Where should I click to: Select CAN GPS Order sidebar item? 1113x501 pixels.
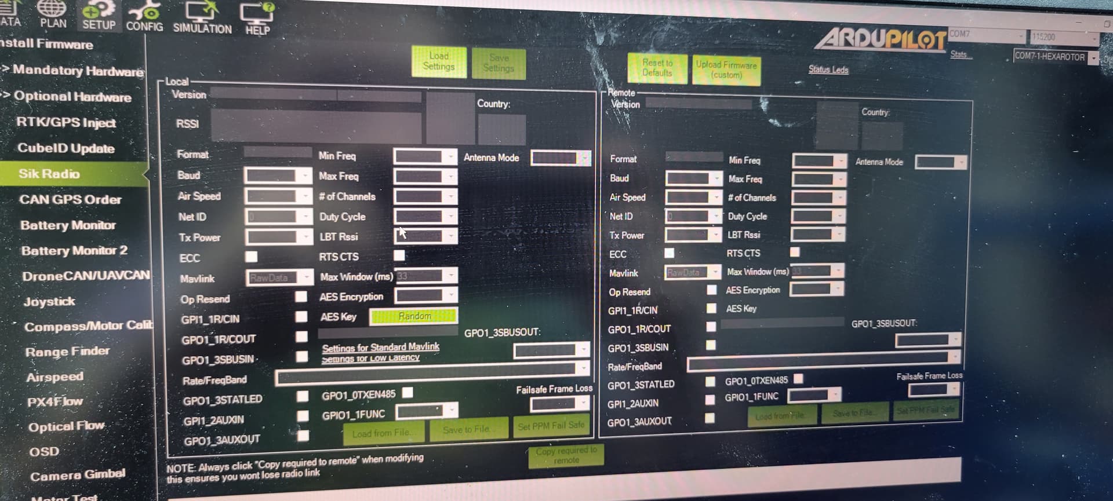coord(70,199)
